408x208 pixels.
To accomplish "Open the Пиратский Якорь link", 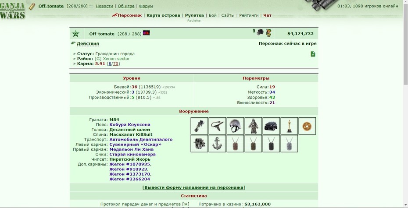I will point(130,159).
